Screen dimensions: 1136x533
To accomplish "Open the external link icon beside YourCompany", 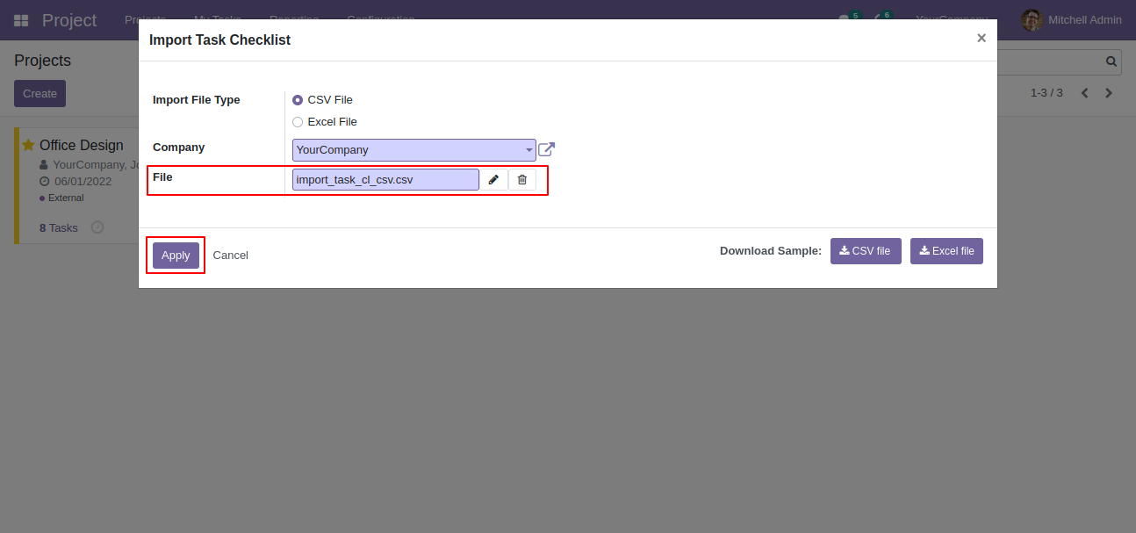I will coord(546,150).
